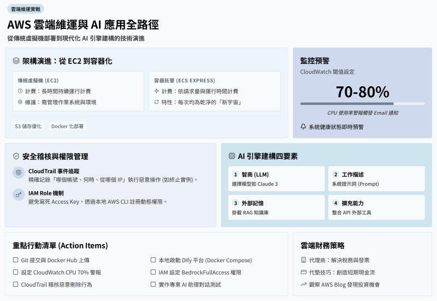Image resolution: width=437 pixels, height=301 pixels.
Task: Click the Docker 化部署 tag
Action: coord(67,126)
